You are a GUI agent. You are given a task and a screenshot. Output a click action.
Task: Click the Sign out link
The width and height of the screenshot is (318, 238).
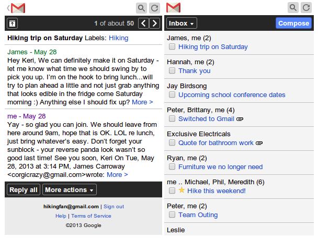pos(113,207)
